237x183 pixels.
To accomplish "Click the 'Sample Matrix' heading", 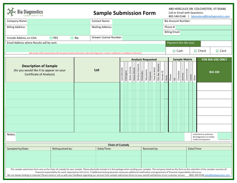I will [x=183, y=60].
